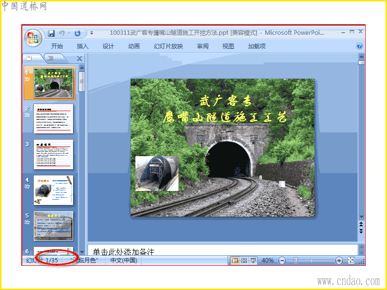Click the zoom slider handle
387x290 pixels.
(x=296, y=260)
